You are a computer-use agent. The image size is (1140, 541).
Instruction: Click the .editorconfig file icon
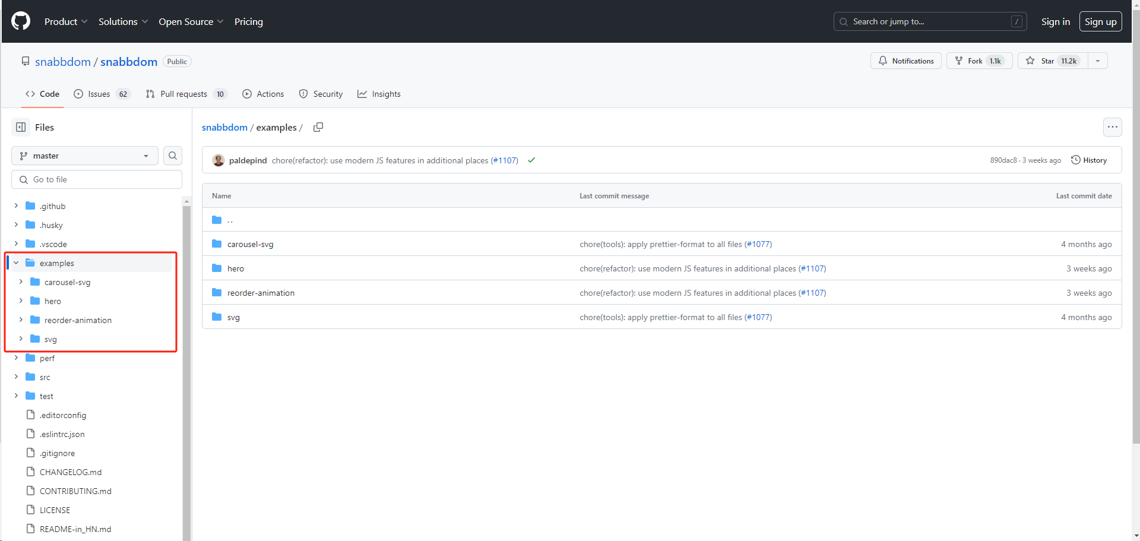click(x=30, y=415)
